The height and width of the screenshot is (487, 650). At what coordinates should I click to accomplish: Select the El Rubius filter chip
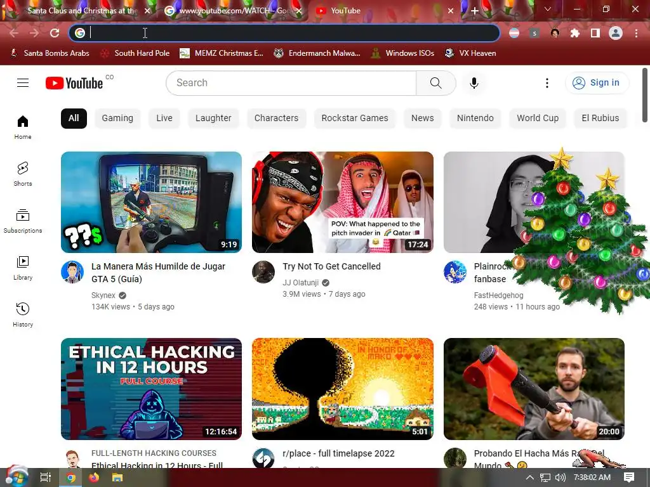[x=600, y=118]
